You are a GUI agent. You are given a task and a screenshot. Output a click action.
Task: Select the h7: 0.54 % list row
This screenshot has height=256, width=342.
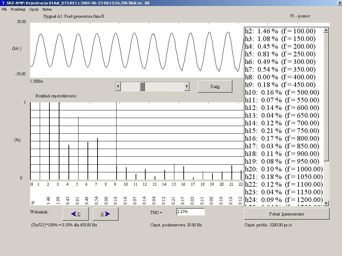[284, 69]
